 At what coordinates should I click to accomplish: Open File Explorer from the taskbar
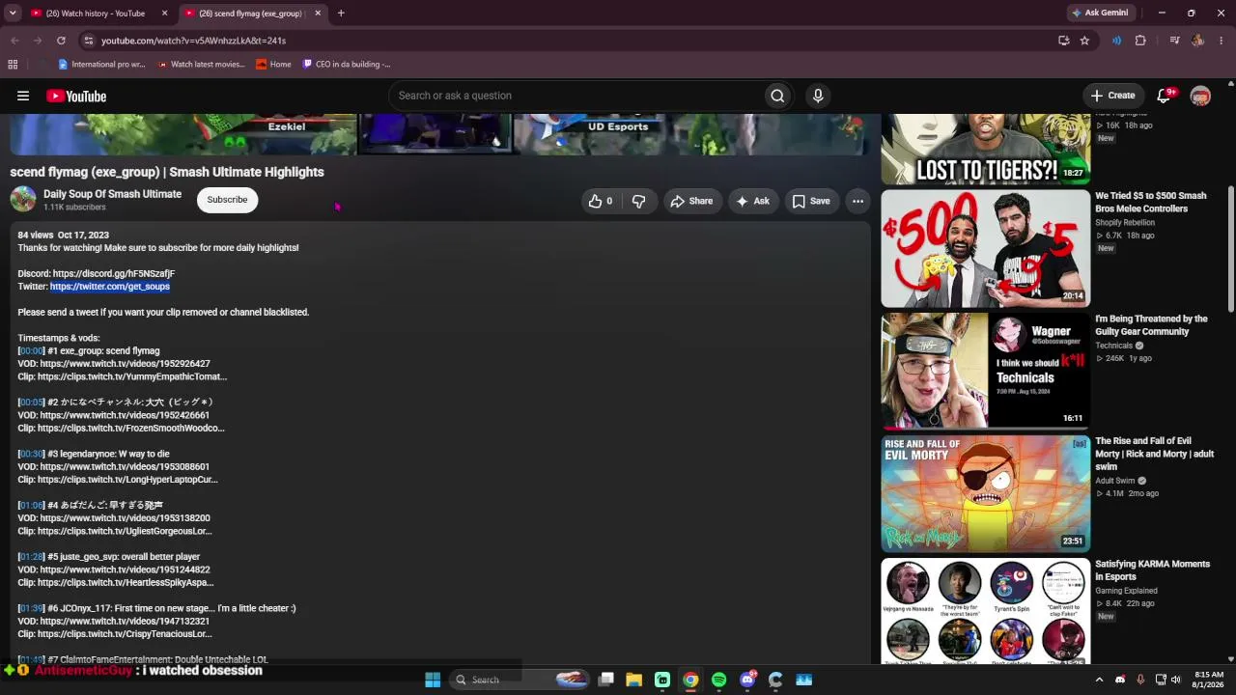tap(633, 680)
